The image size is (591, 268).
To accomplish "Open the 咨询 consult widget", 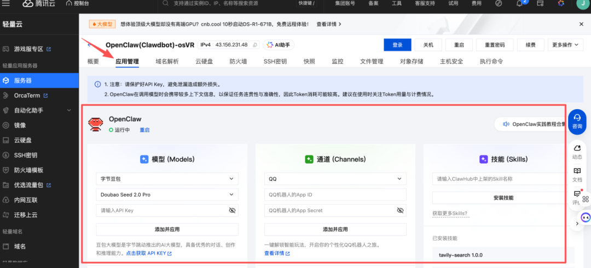I will tap(577, 121).
